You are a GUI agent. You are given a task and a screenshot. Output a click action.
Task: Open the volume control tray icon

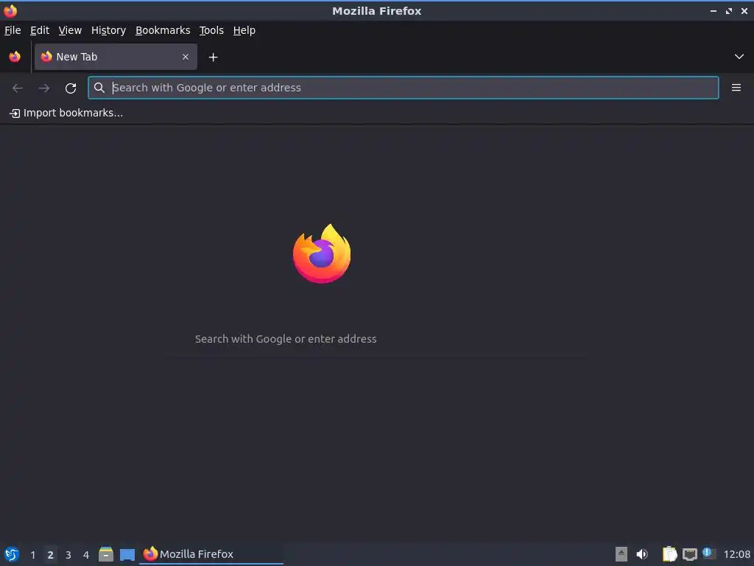[x=642, y=554]
